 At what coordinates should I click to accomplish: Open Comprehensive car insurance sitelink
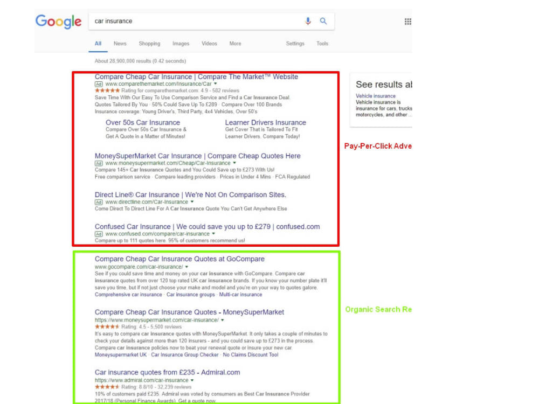(x=128, y=295)
